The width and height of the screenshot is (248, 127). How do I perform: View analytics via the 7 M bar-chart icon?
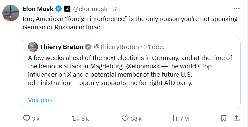tap(174, 118)
